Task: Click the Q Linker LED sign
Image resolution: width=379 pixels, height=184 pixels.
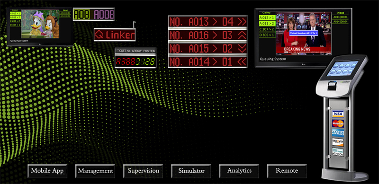Action: click(115, 35)
